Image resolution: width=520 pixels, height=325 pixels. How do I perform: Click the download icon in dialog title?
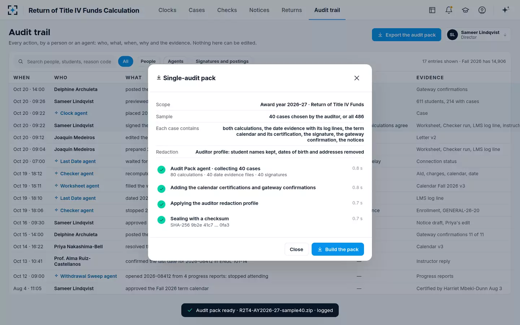[159, 78]
